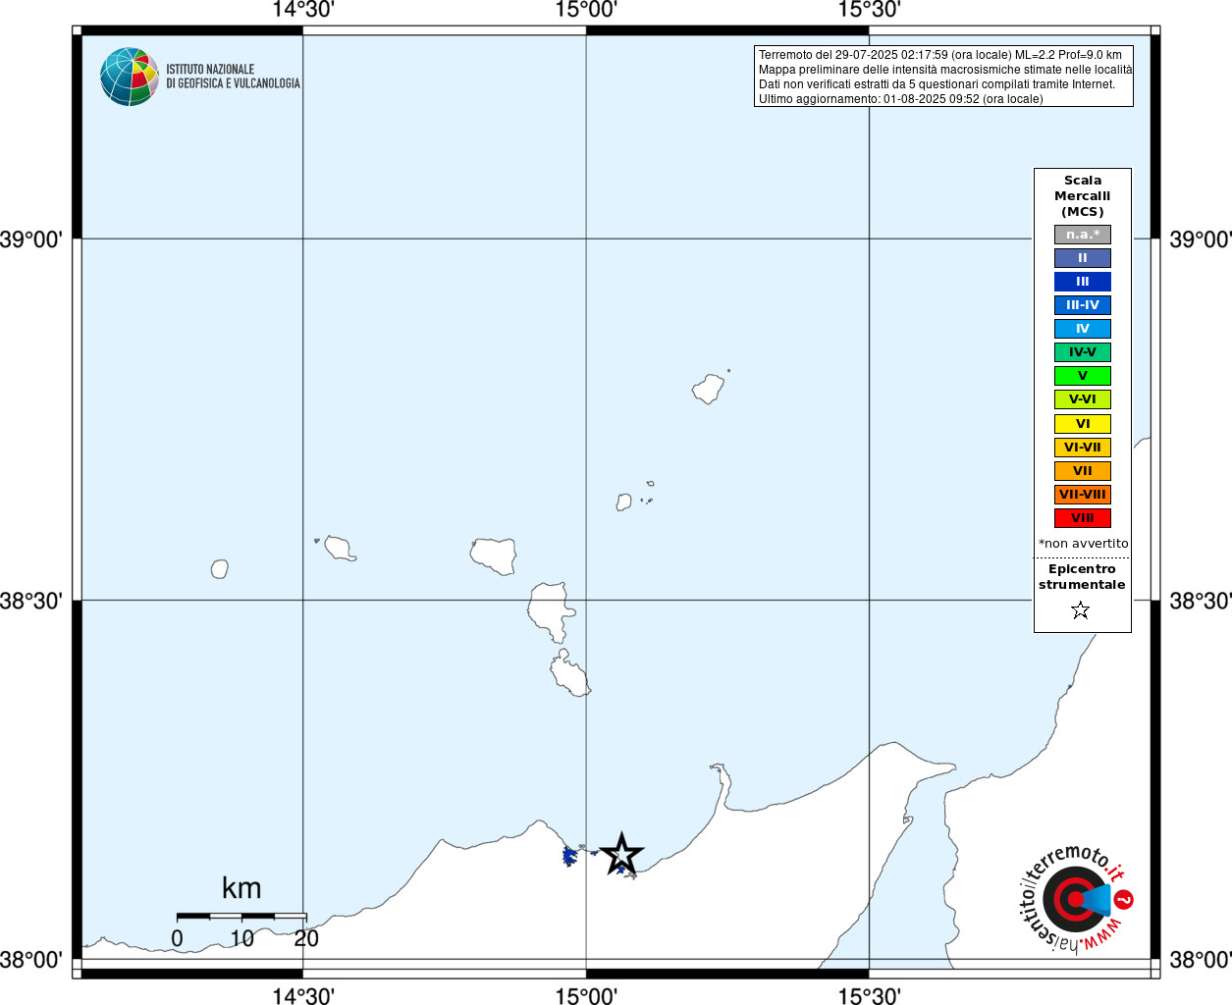Click the star symbol in the legend
This screenshot has height=1005, width=1232.
click(1081, 610)
